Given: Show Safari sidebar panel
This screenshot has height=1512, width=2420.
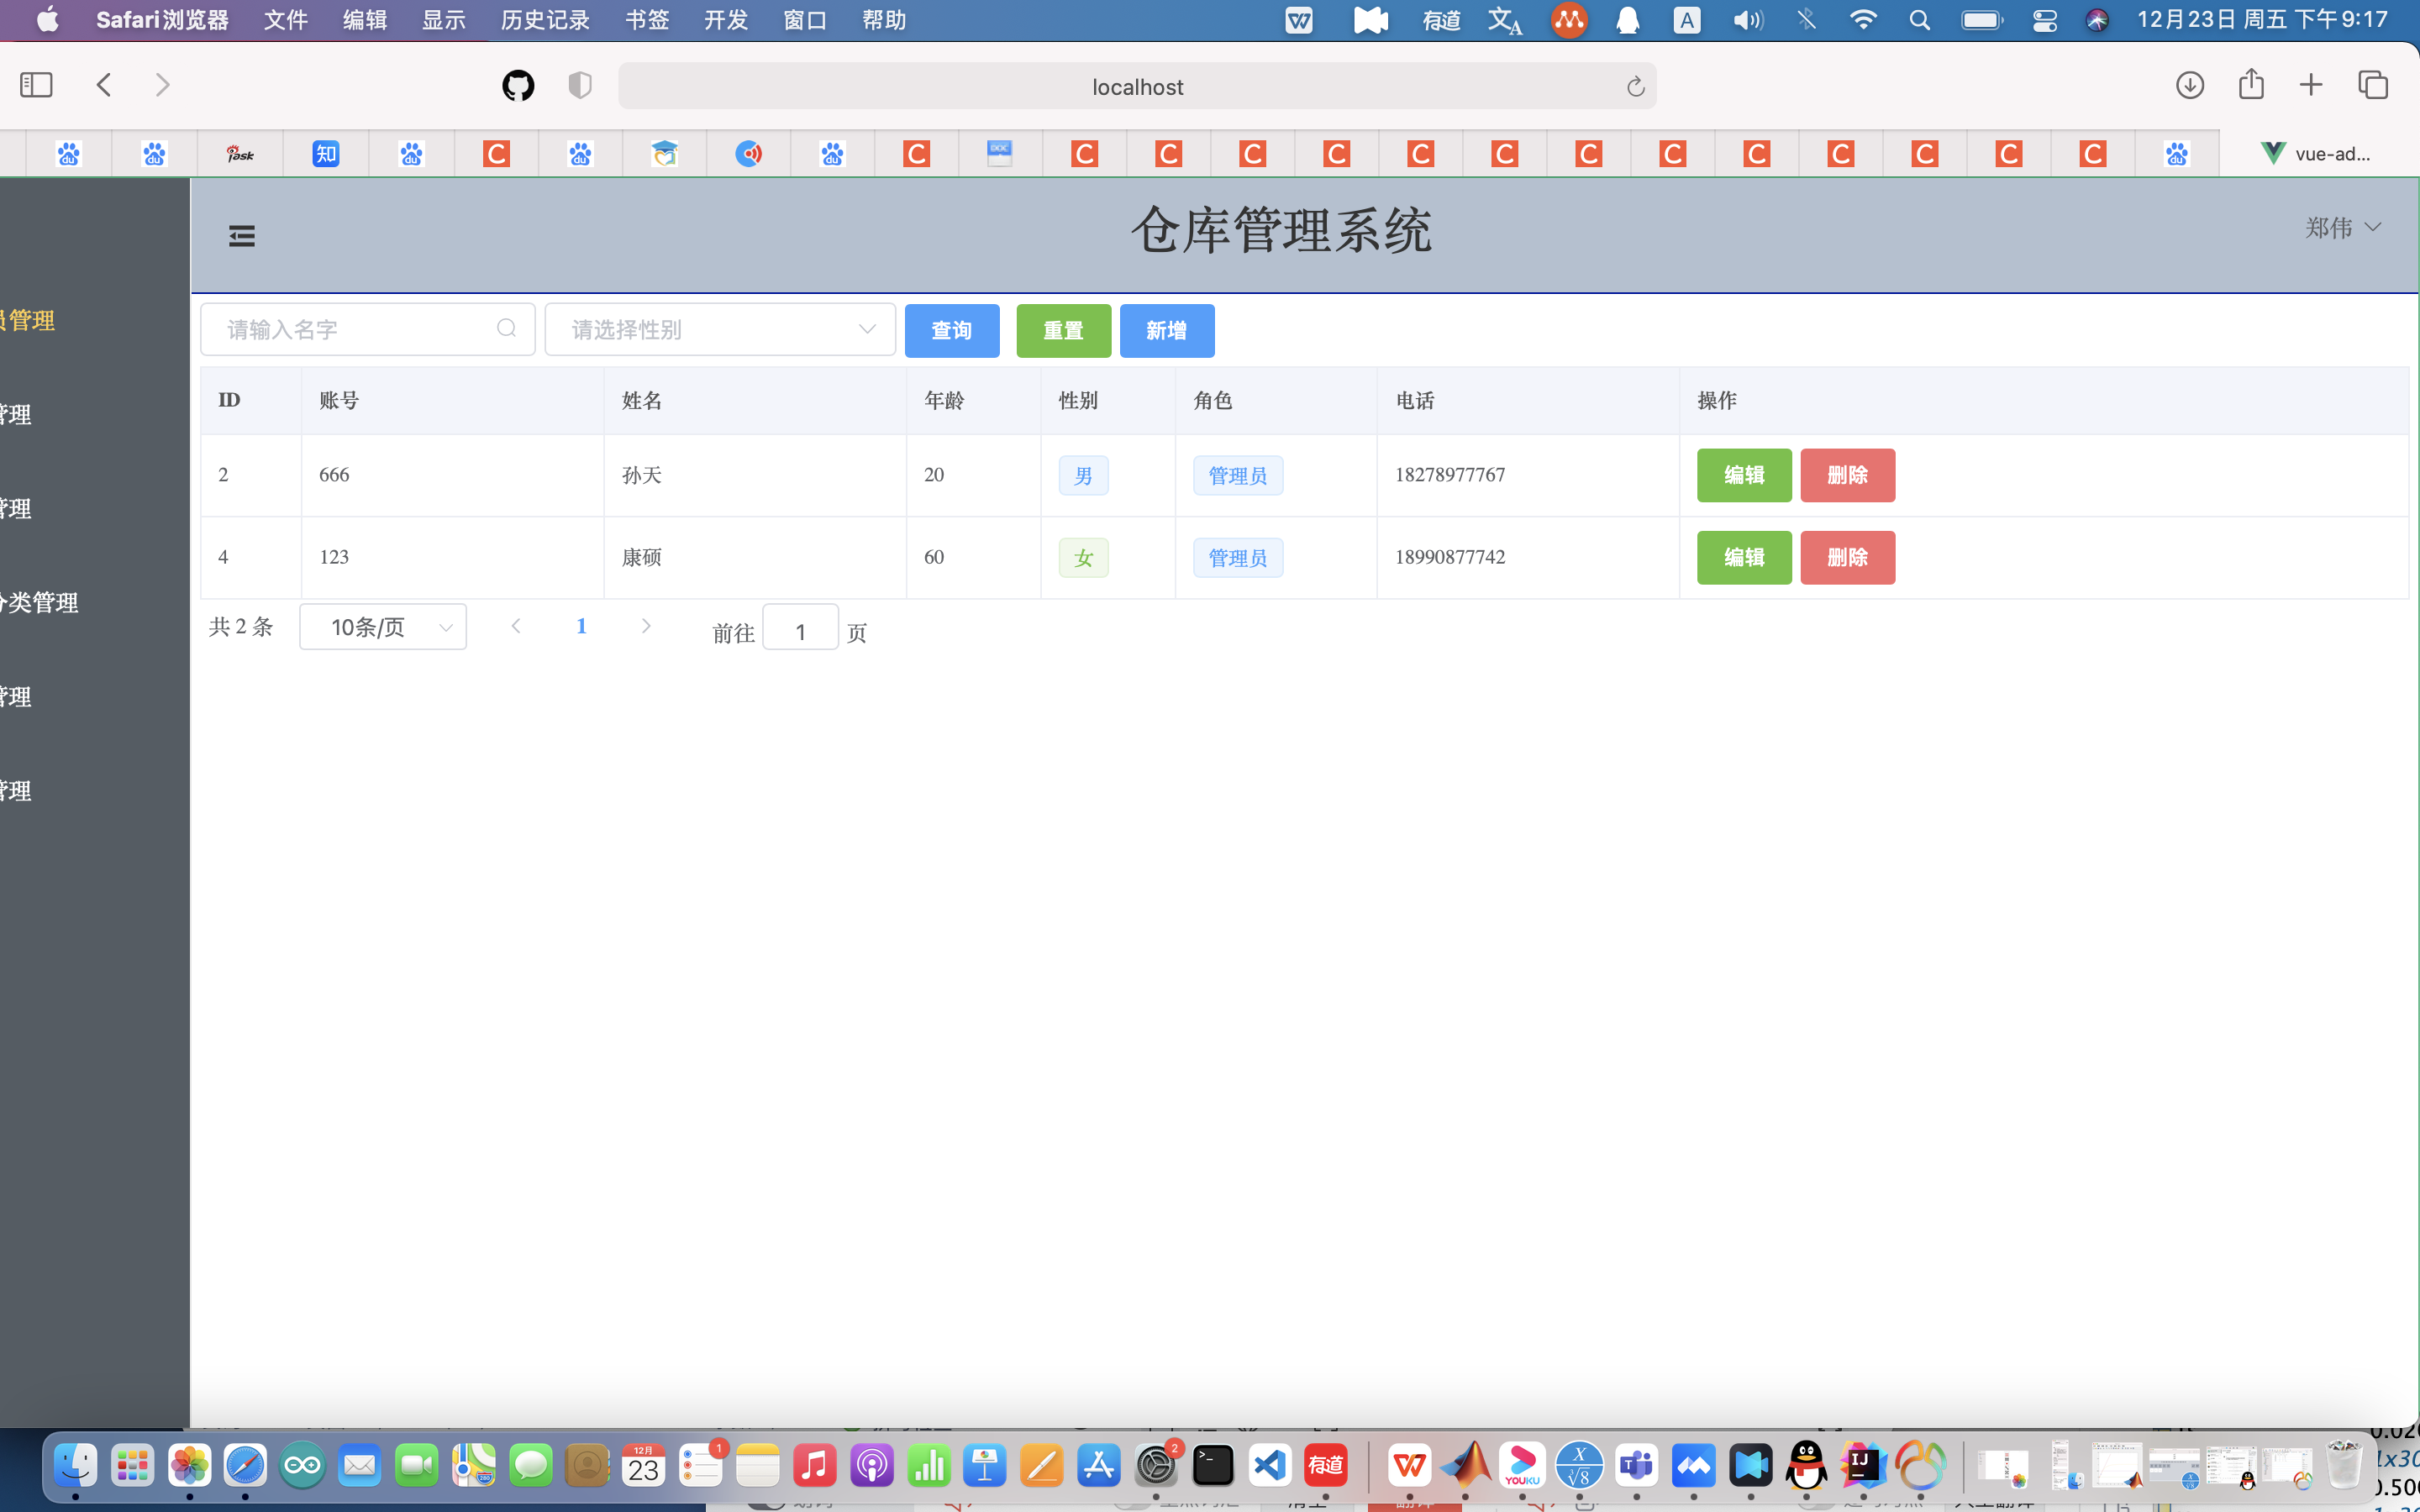Looking at the screenshot, I should coord(36,85).
